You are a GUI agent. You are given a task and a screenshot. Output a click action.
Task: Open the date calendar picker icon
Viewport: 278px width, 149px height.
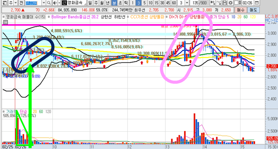point(256,3)
